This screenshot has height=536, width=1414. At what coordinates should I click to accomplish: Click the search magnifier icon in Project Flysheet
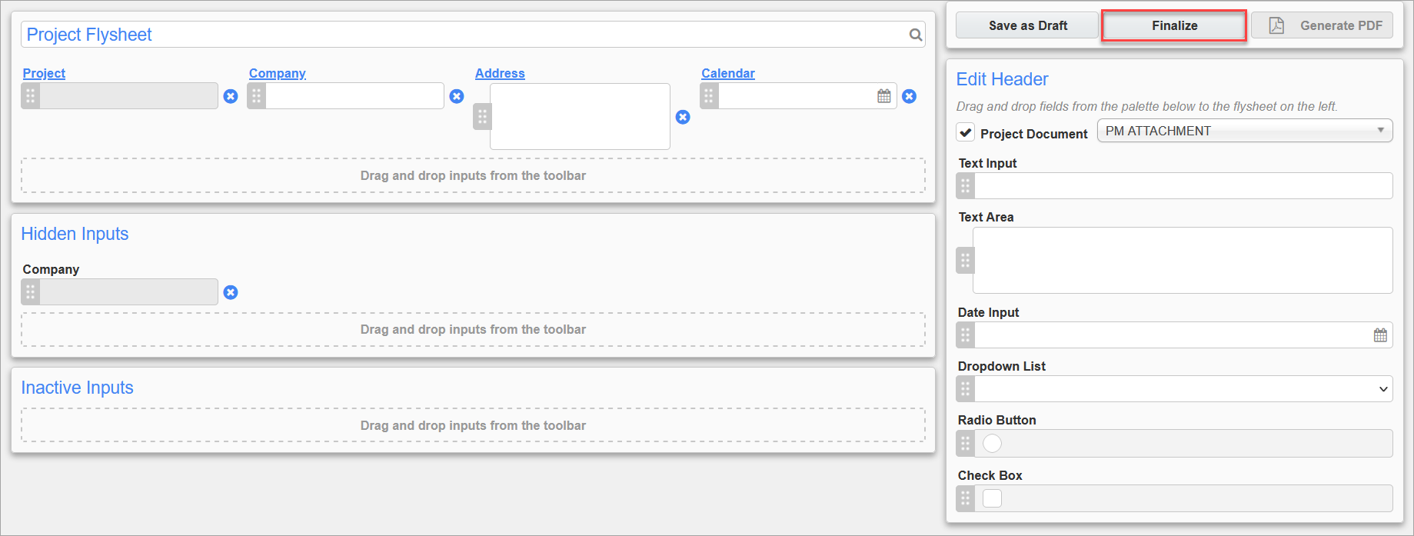point(915,35)
